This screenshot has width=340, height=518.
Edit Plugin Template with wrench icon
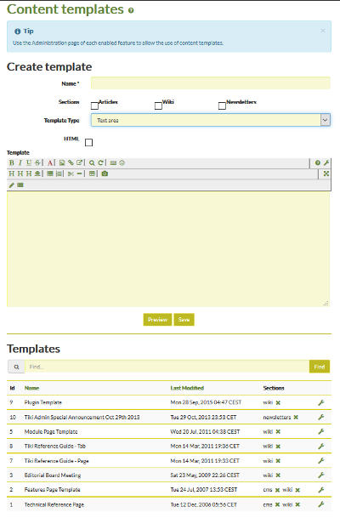coord(320,402)
